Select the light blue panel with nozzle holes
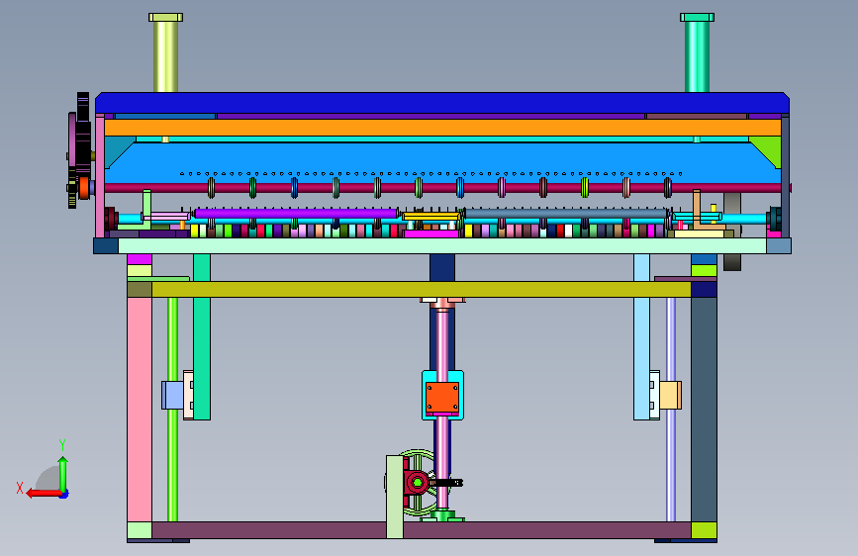This screenshot has height=556, width=858. (x=442, y=158)
